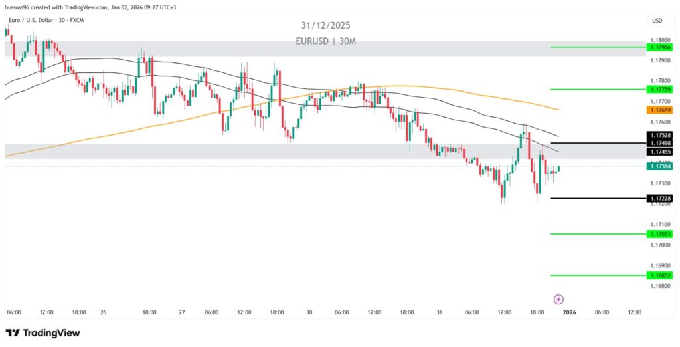This screenshot has width=680, height=347.
Task: Click the purple lightning event icon
Action: pyautogui.click(x=558, y=299)
